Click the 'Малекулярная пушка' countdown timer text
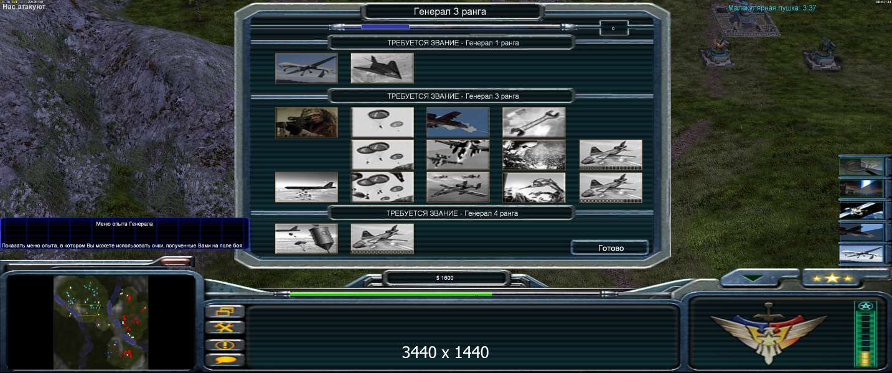 [x=772, y=8]
